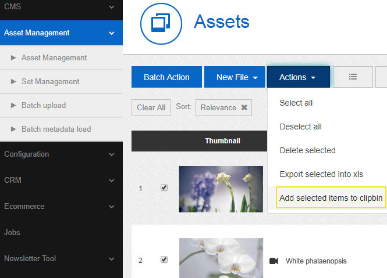387x278 pixels.
Task: Remove the Relevance sort with x icon
Action: [x=244, y=107]
